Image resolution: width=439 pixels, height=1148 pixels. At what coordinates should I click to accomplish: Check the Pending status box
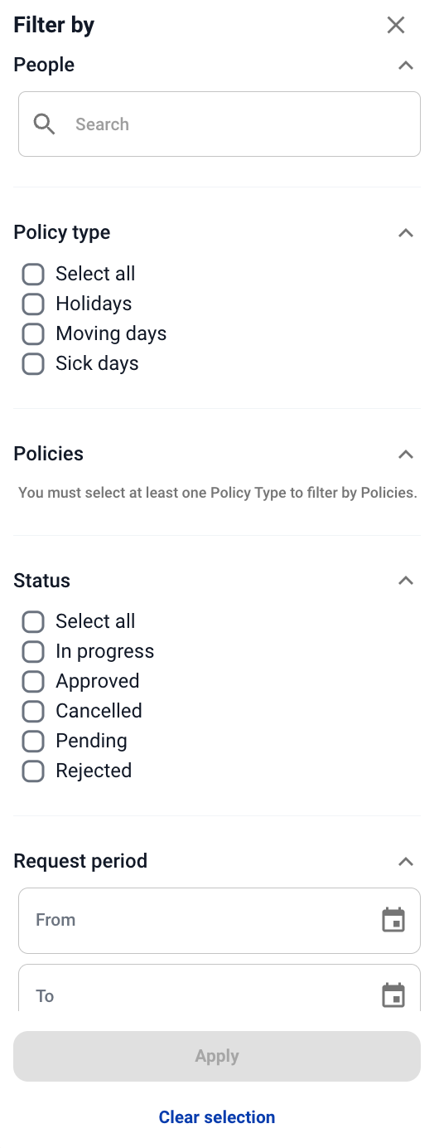pyautogui.click(x=33, y=741)
